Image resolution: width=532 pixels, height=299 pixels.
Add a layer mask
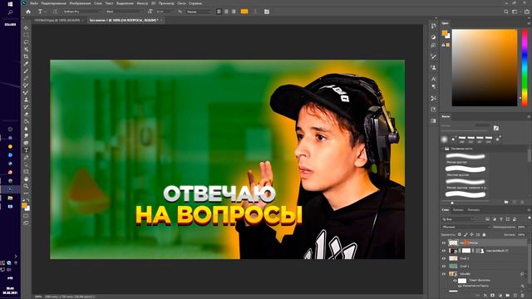(x=493, y=296)
